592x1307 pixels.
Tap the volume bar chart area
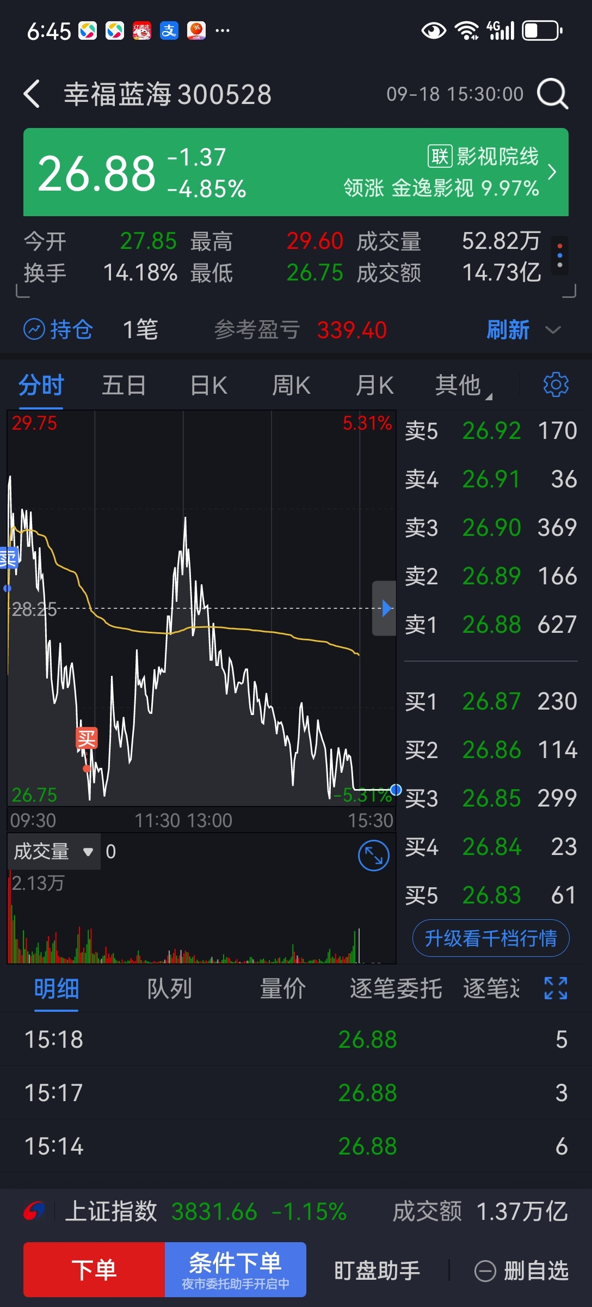click(201, 917)
